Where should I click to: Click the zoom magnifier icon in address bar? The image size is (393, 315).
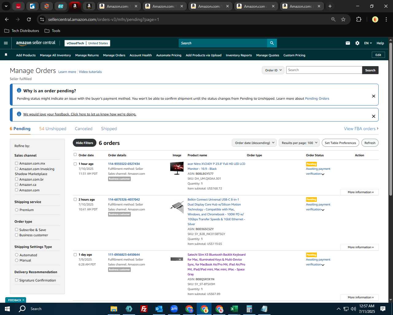point(333,19)
